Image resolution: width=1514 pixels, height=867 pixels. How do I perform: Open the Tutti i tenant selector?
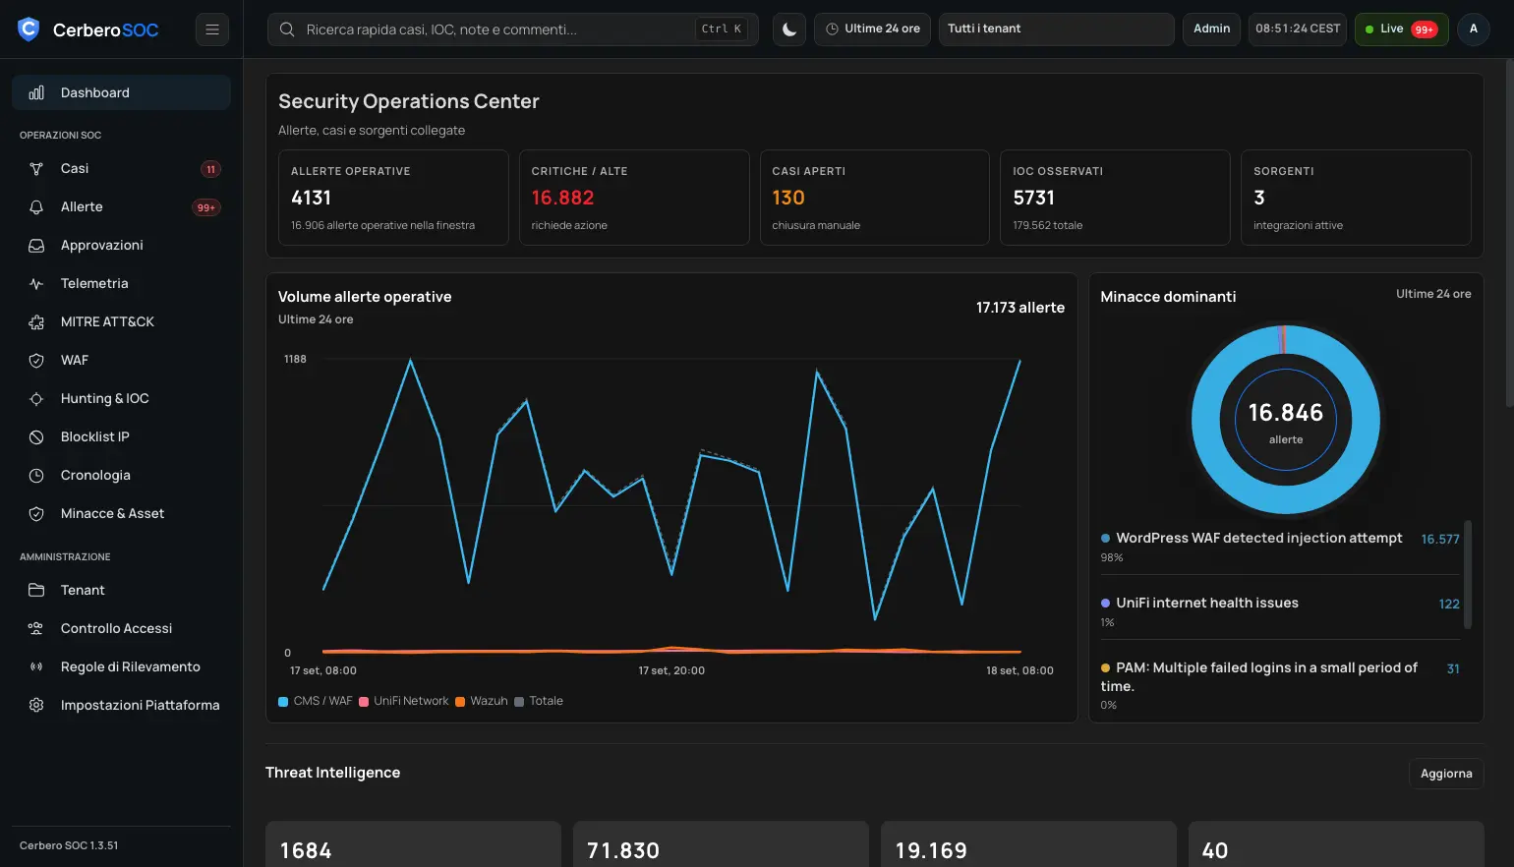click(x=1056, y=29)
